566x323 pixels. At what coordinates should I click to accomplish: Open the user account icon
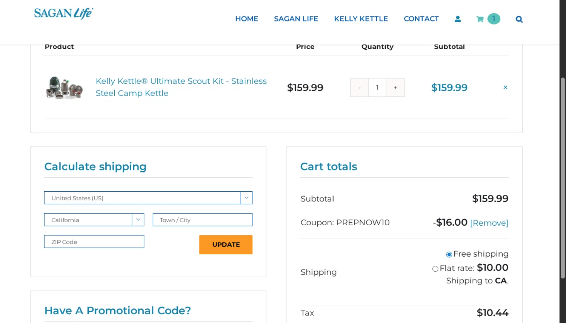click(458, 19)
